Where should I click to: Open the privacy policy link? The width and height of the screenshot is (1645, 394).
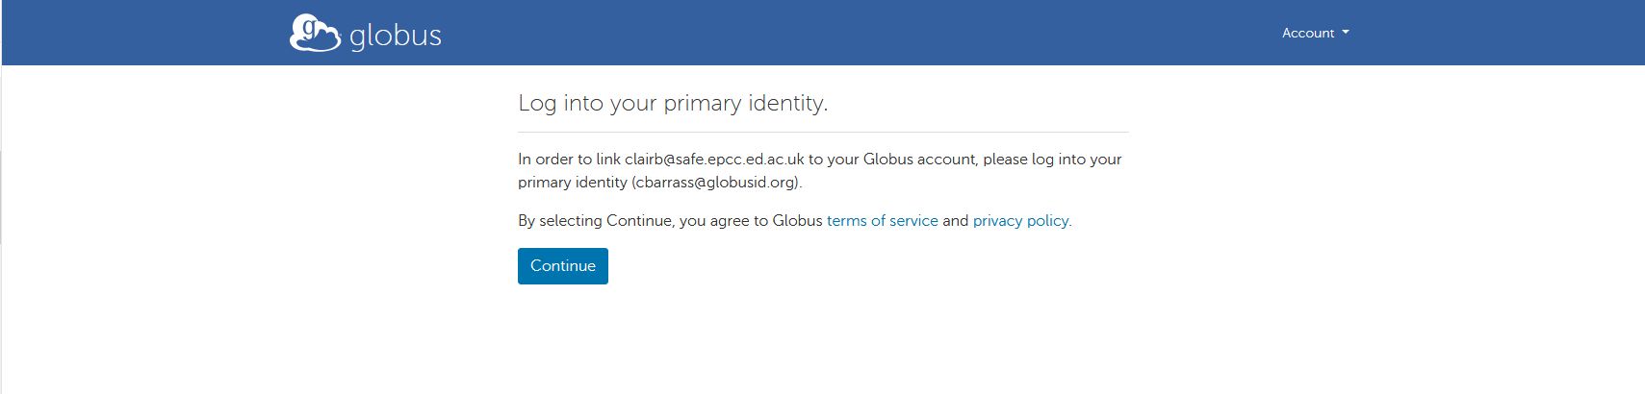click(1020, 221)
